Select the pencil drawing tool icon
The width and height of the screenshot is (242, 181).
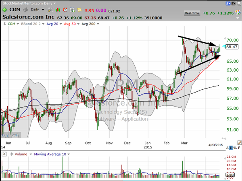point(239,142)
